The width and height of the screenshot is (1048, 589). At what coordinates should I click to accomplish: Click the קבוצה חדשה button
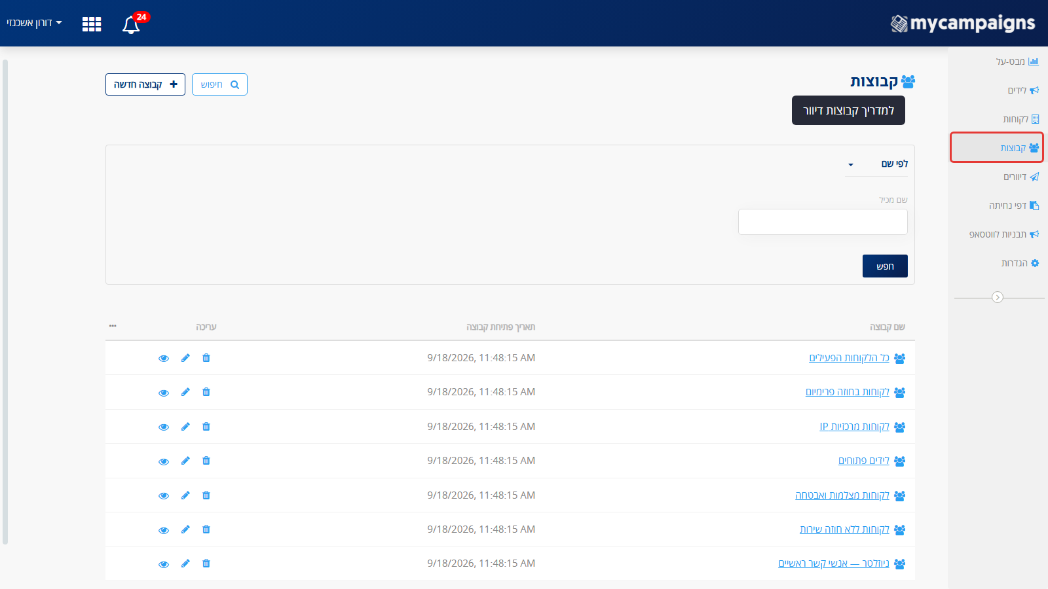[145, 84]
